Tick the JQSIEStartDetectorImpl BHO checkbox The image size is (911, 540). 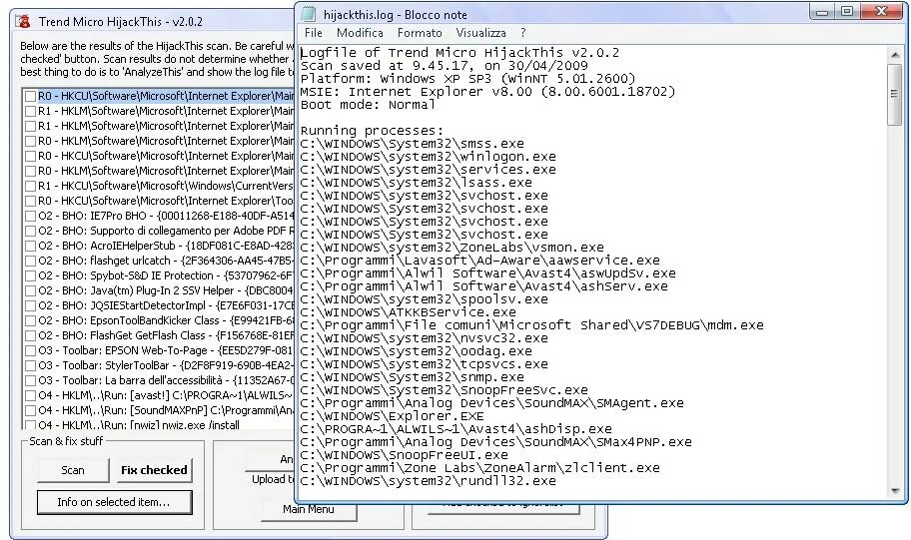tap(31, 306)
